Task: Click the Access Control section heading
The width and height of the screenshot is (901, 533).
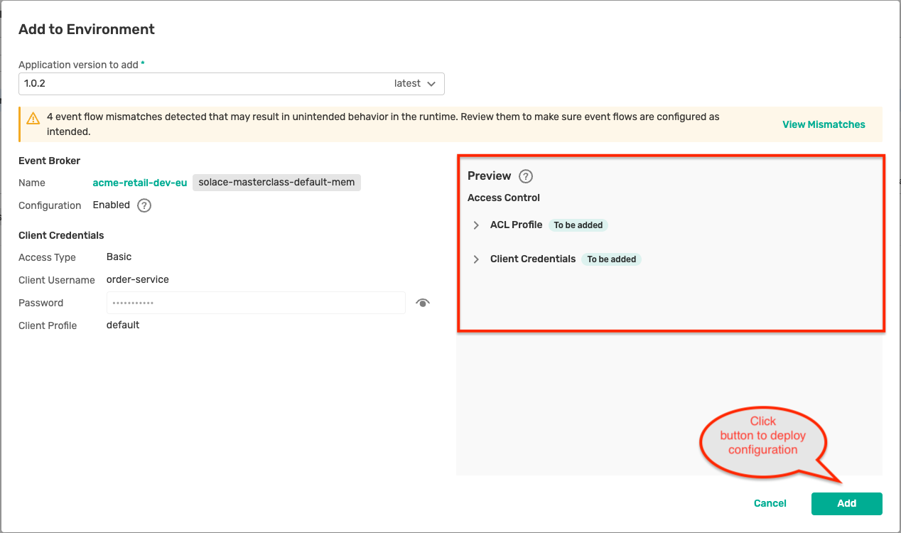Action: (503, 198)
